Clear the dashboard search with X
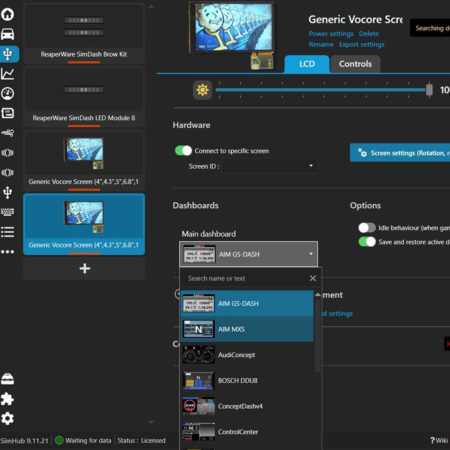Screen dimensions: 450x450 313,278
